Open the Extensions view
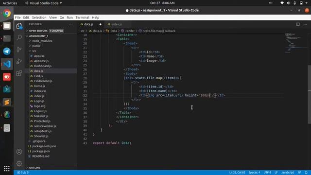The height and width of the screenshot is (175, 311). pyautogui.click(x=19, y=73)
